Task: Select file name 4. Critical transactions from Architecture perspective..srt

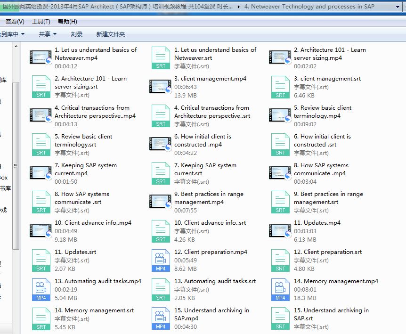Action: (212, 112)
